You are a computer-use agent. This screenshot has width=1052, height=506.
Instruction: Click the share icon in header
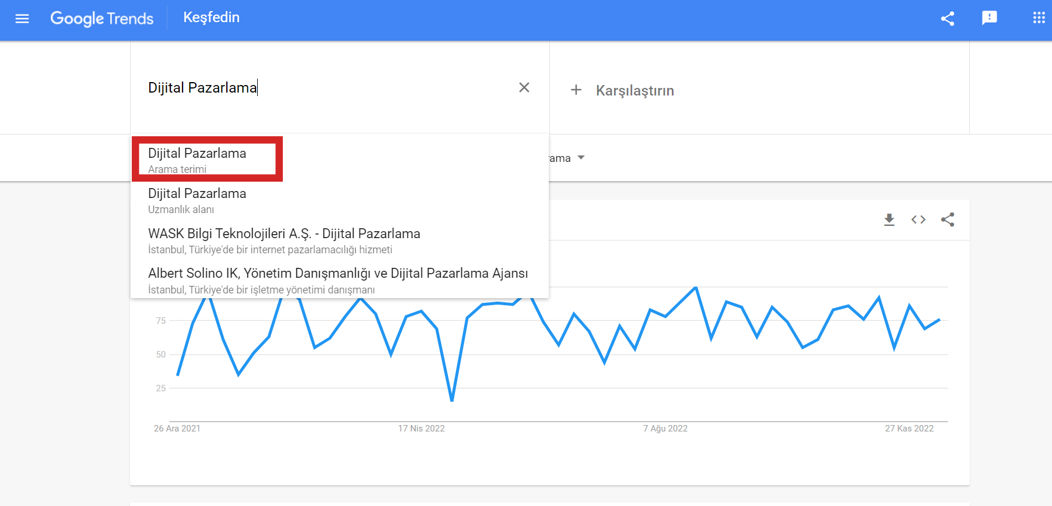(x=948, y=19)
